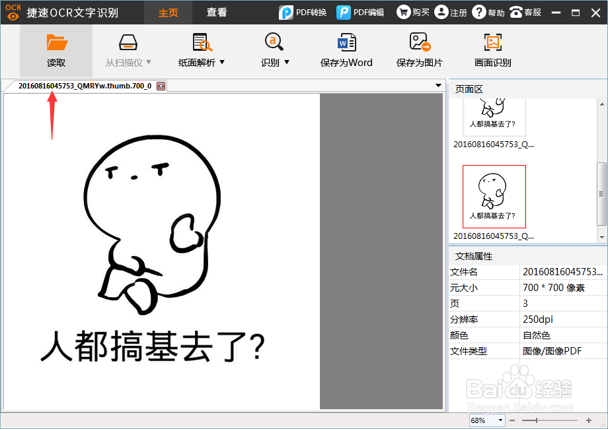
Task: Click the 250dpi resolution value
Action: pyautogui.click(x=537, y=319)
